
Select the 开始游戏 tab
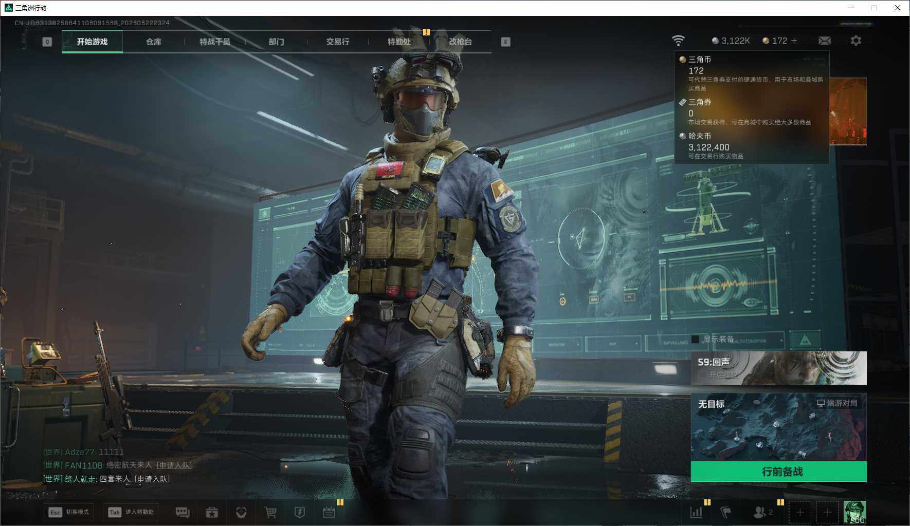[x=92, y=42]
